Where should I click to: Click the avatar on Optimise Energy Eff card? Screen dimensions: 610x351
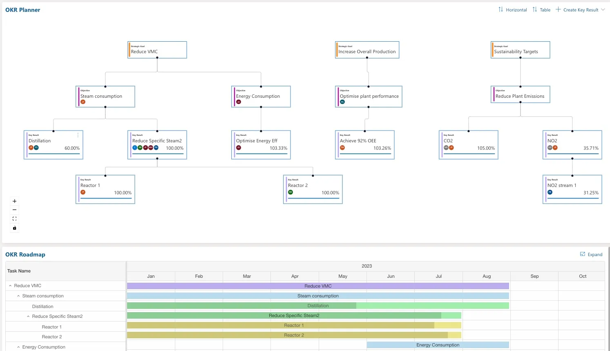(239, 148)
